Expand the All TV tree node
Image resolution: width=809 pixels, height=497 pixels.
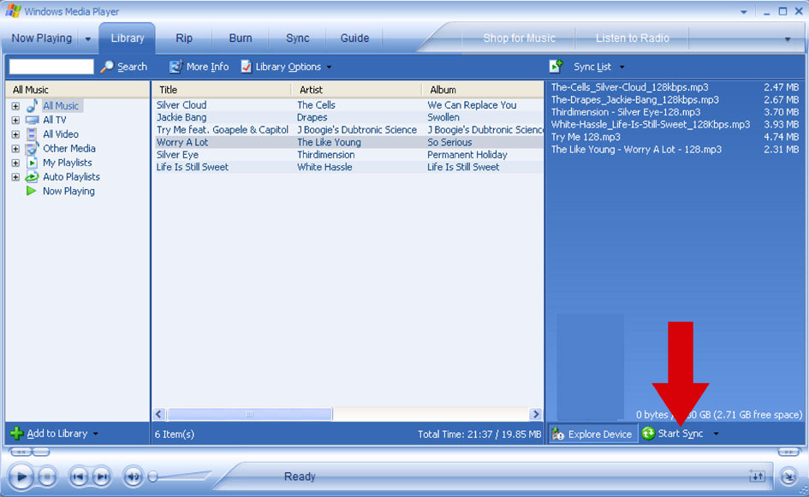[x=15, y=120]
